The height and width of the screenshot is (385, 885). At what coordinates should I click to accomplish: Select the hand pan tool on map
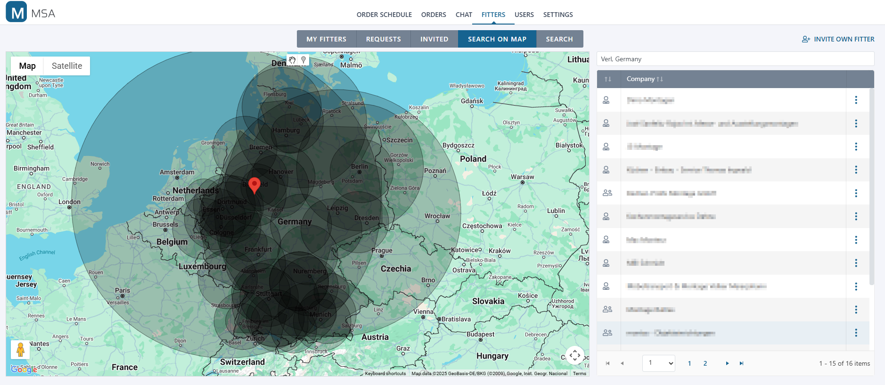292,60
